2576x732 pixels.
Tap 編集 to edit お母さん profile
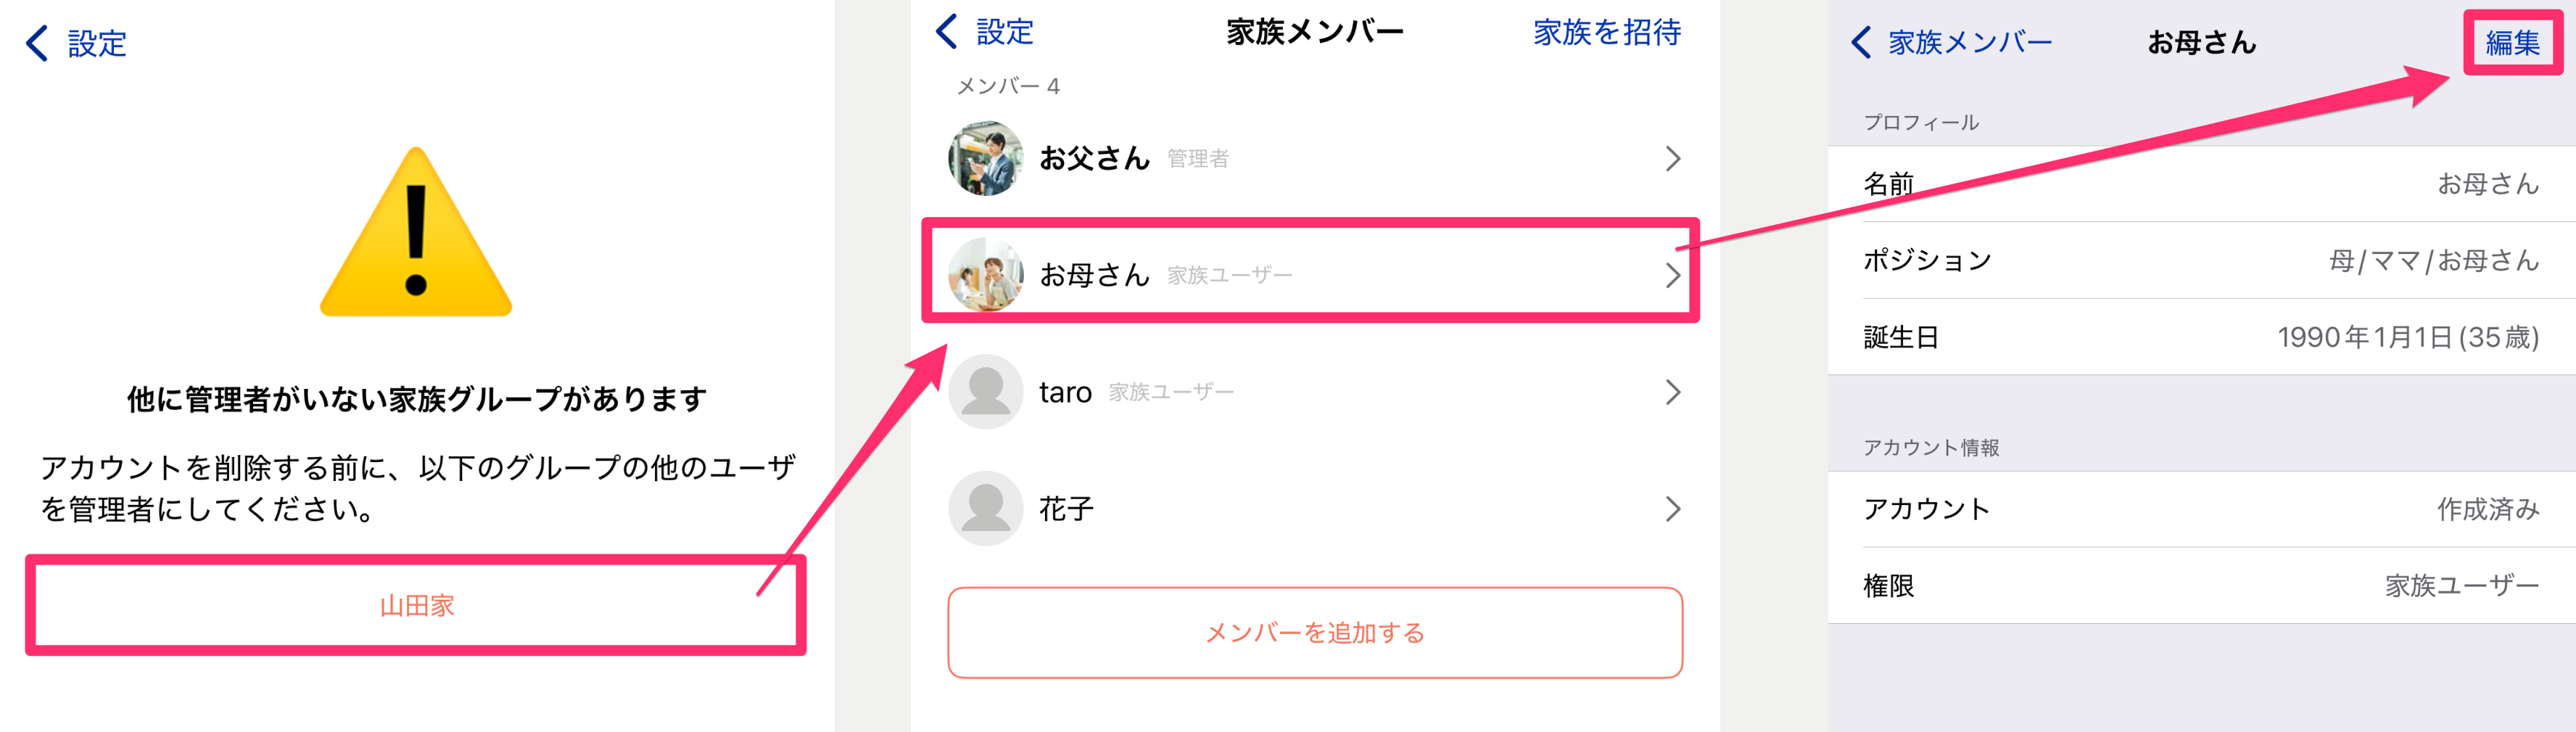2511,43
